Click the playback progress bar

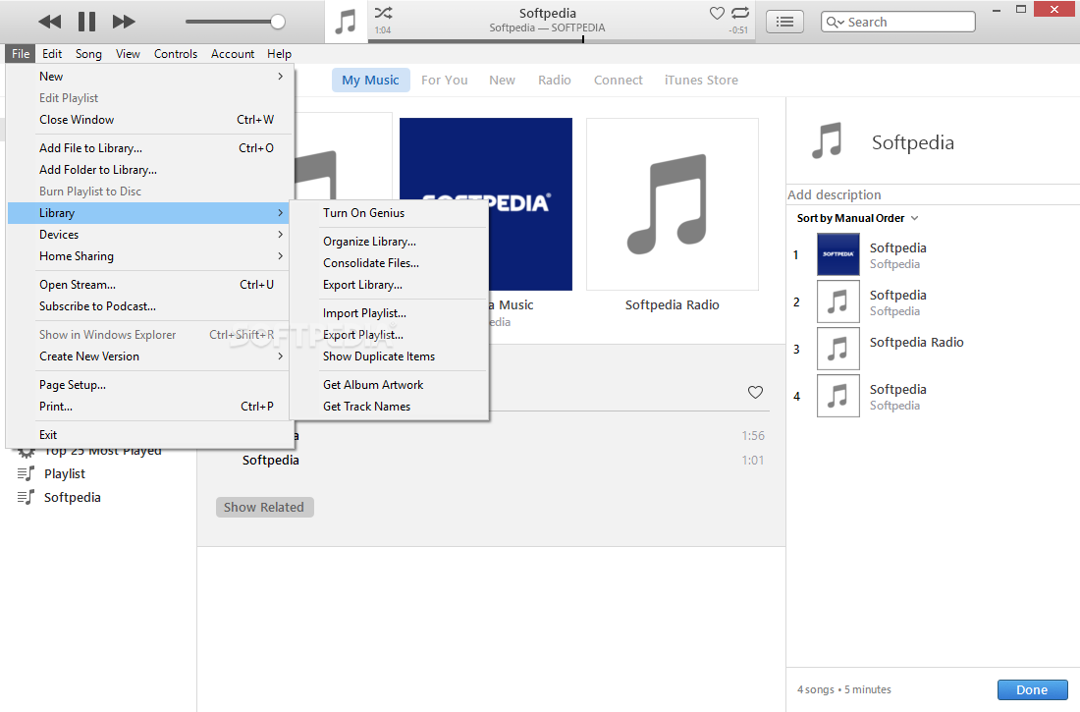point(562,40)
